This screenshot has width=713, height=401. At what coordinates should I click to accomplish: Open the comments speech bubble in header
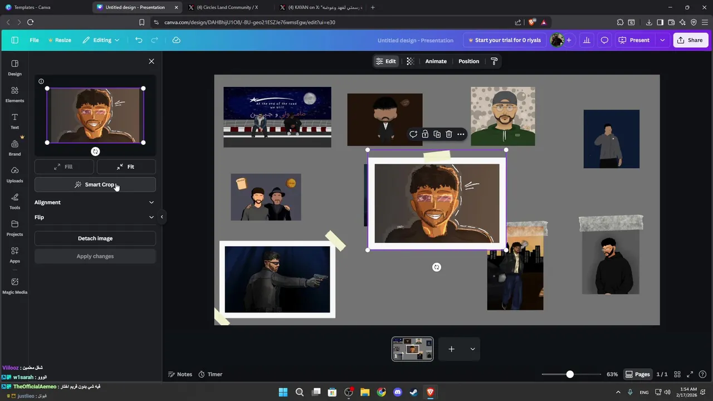(x=604, y=40)
